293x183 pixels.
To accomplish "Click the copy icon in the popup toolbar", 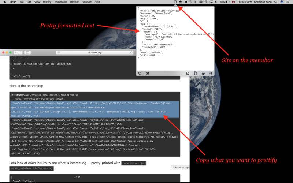I will 195,74.
